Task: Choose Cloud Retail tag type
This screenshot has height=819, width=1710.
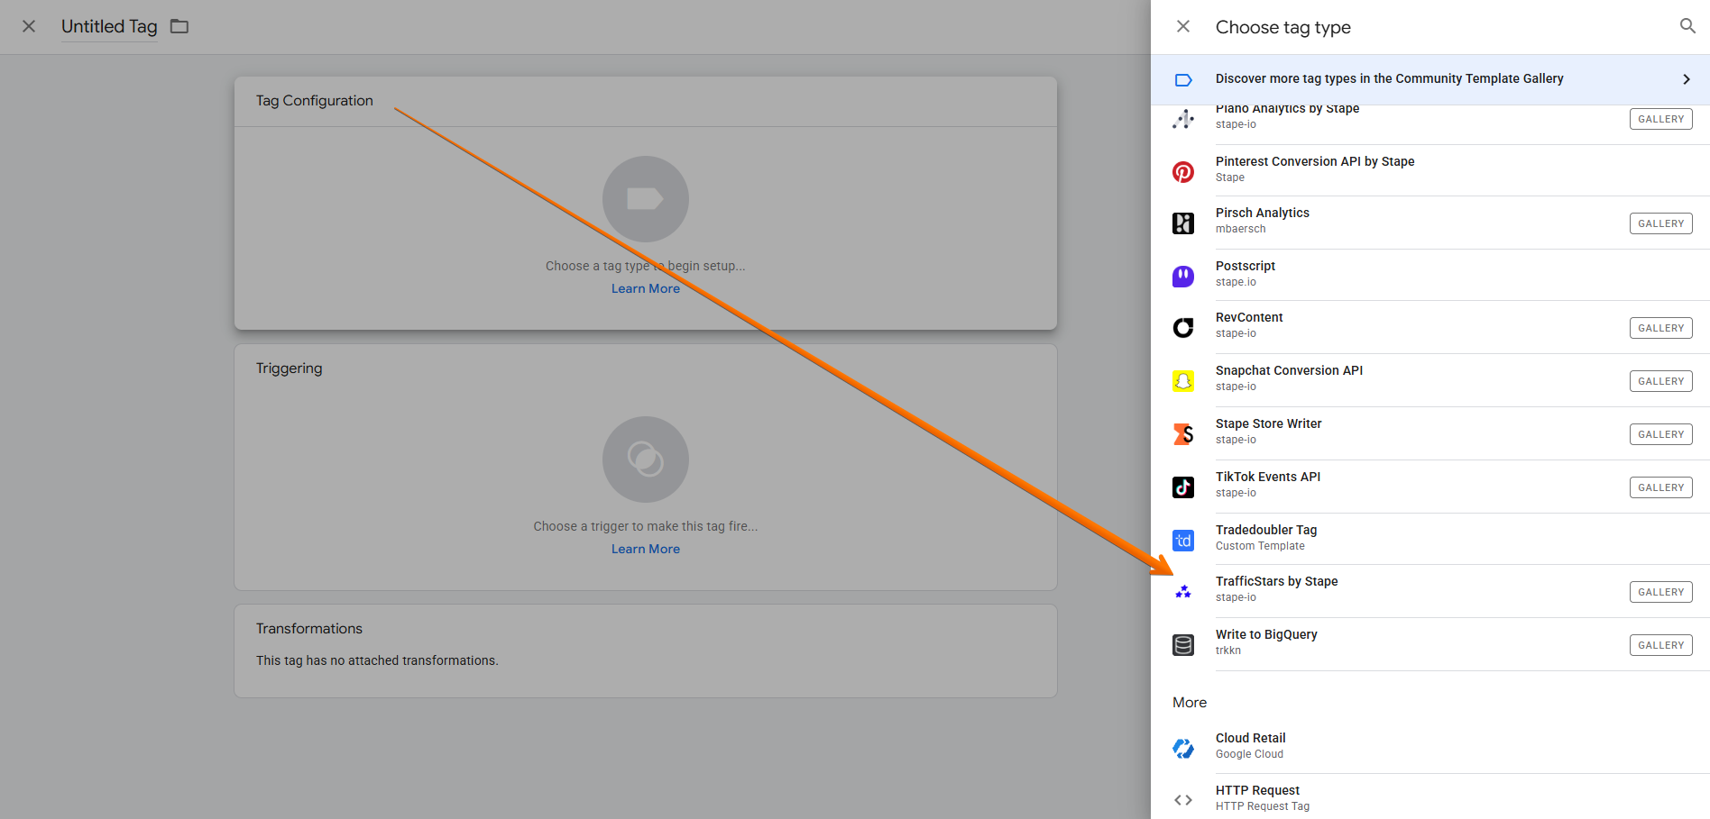Action: click(x=1430, y=746)
